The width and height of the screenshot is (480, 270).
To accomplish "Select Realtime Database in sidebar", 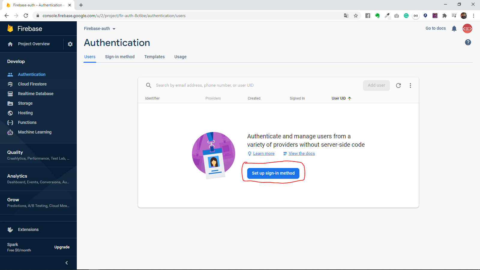I will [x=36, y=94].
